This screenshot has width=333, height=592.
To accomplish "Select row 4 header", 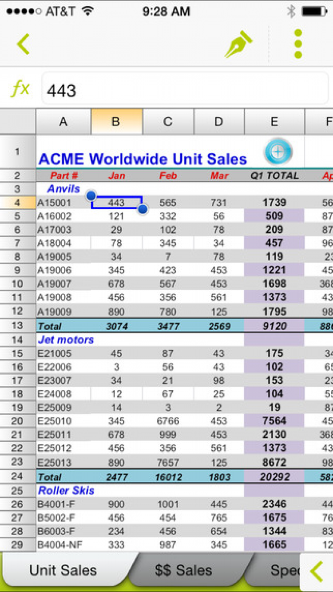I will tap(18, 203).
